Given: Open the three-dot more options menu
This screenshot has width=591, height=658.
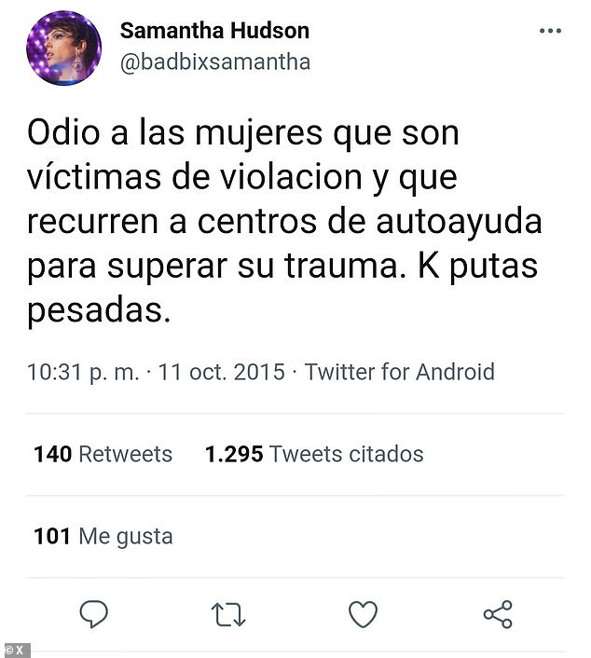Looking at the screenshot, I should [x=550, y=31].
